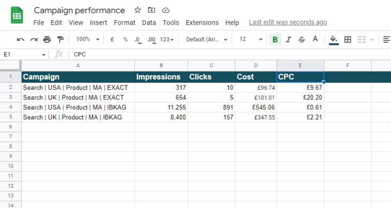The height and width of the screenshot is (208, 391).
Task: Open the Format menu
Action: [124, 22]
